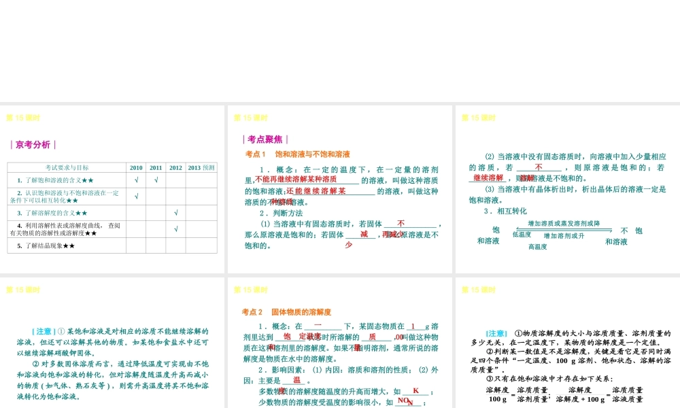680x408 pixels.
Task: Click the text 3．相互转化
Action: (505, 211)
